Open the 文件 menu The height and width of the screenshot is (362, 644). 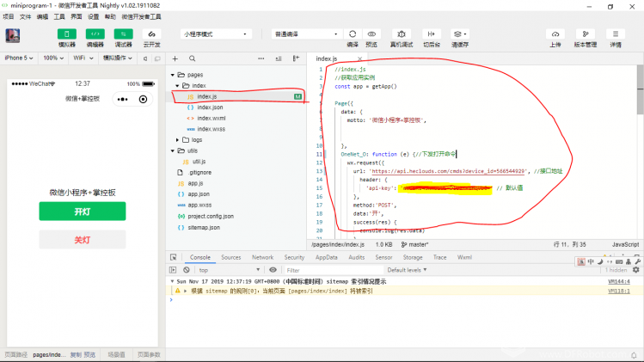(x=25, y=17)
